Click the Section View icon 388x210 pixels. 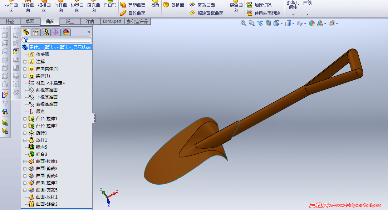click(268, 24)
